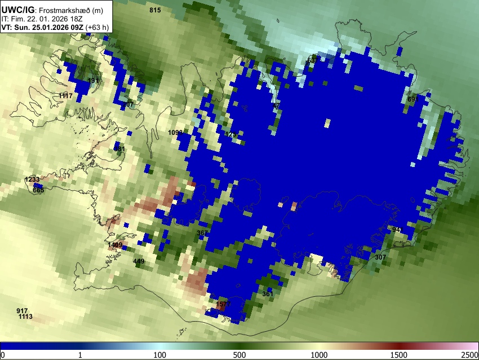The width and height of the screenshot is (479, 360).
Task: Click the valid time "VT: Sun. 25.01.2026 09Z"
Action: click(42, 27)
